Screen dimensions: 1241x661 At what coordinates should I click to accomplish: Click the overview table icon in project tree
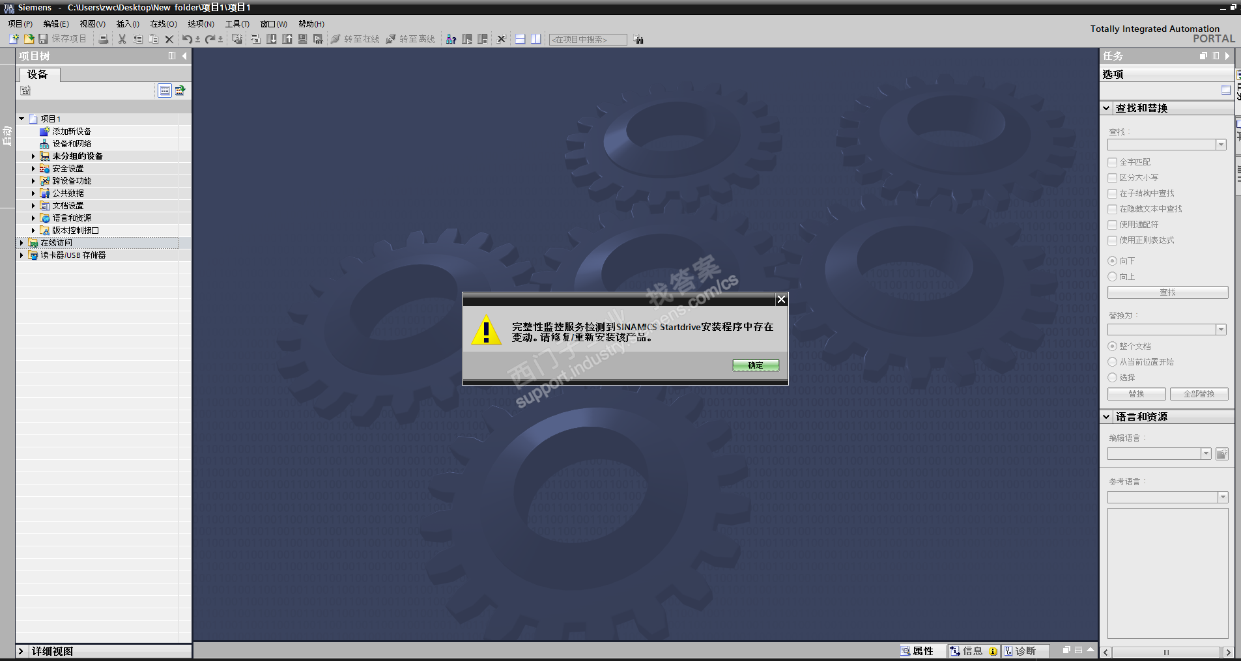pos(165,91)
